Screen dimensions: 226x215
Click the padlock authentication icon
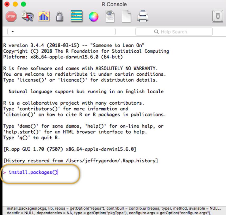60,17
